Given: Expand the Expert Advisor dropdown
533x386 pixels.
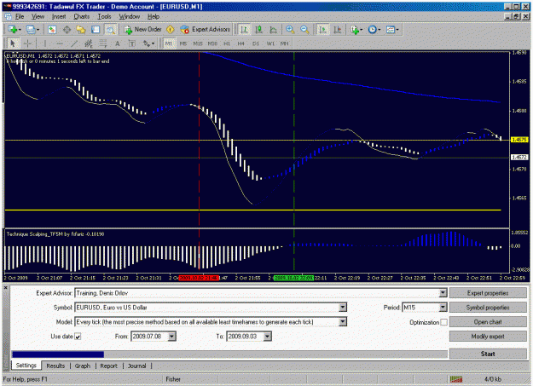Looking at the screenshot, I should pos(443,293).
